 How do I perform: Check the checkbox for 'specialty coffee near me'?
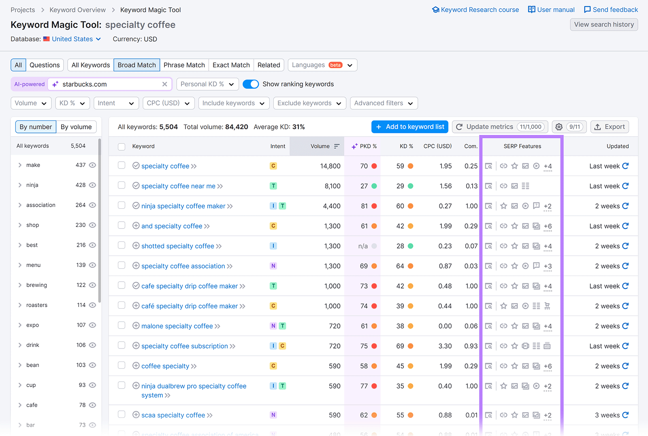122,186
